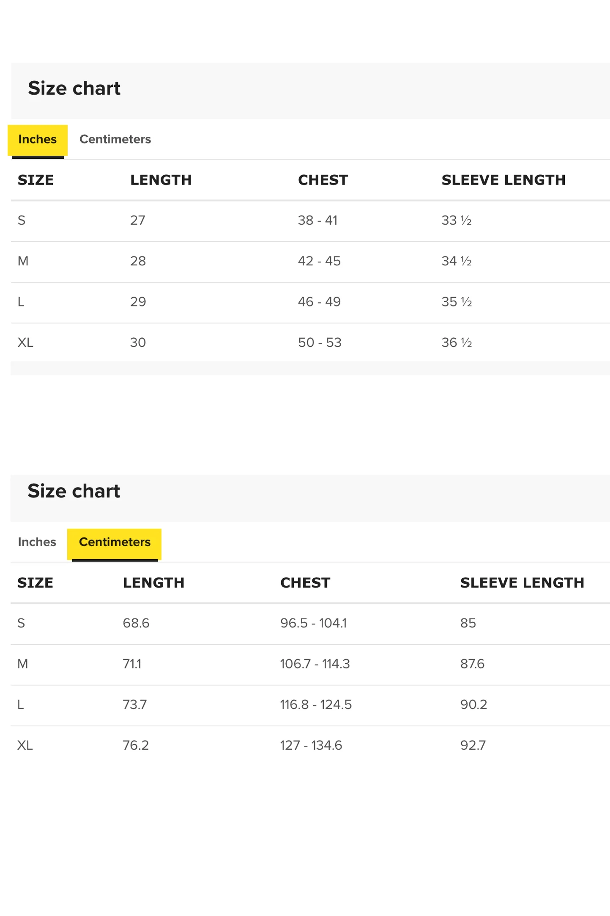Select Inches tab in bottom size chart

point(37,542)
